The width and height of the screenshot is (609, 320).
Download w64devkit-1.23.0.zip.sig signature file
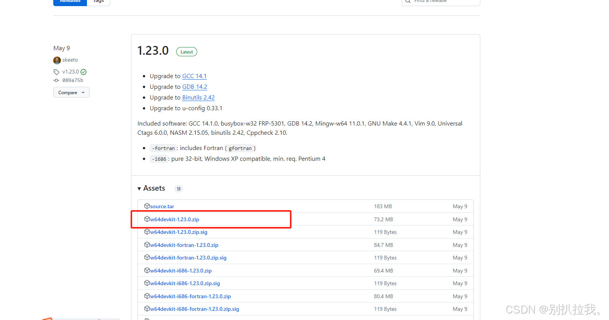[178, 232]
